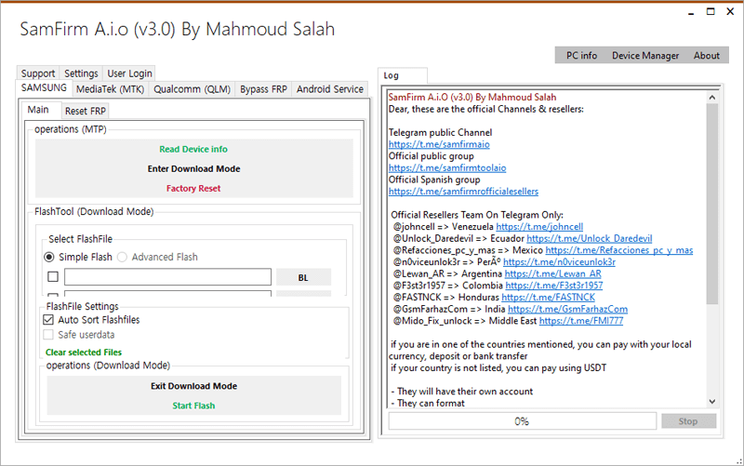Switch to Qualcomm (QLM) tab
Image resolution: width=744 pixels, height=466 pixels.
point(192,89)
